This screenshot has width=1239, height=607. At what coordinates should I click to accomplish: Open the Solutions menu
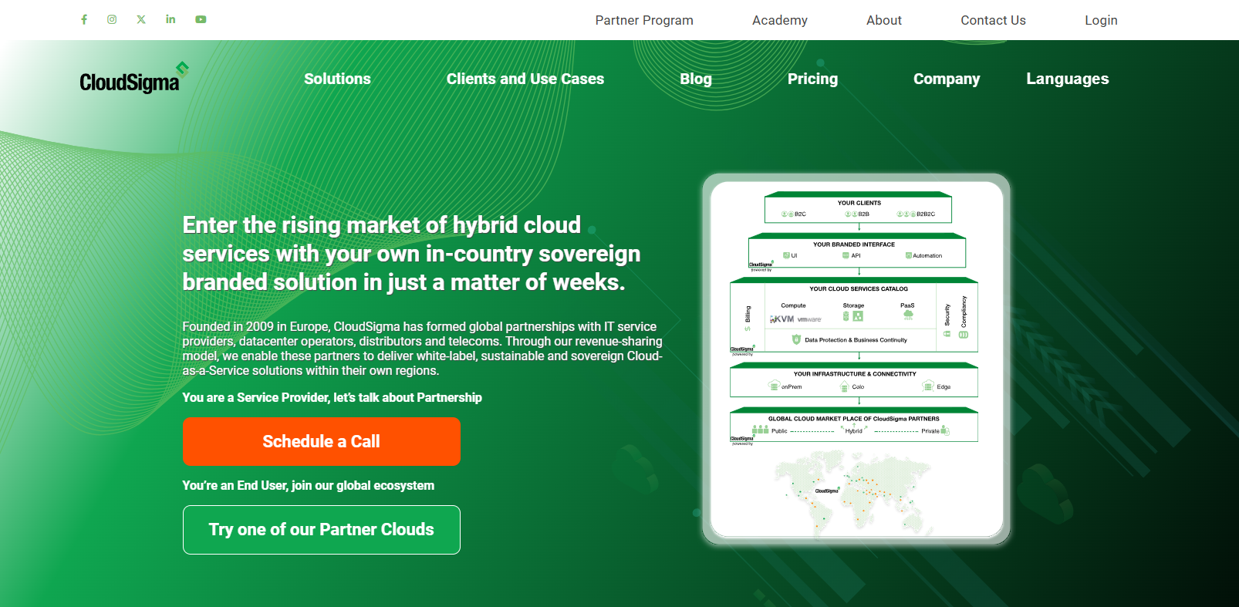click(x=337, y=79)
